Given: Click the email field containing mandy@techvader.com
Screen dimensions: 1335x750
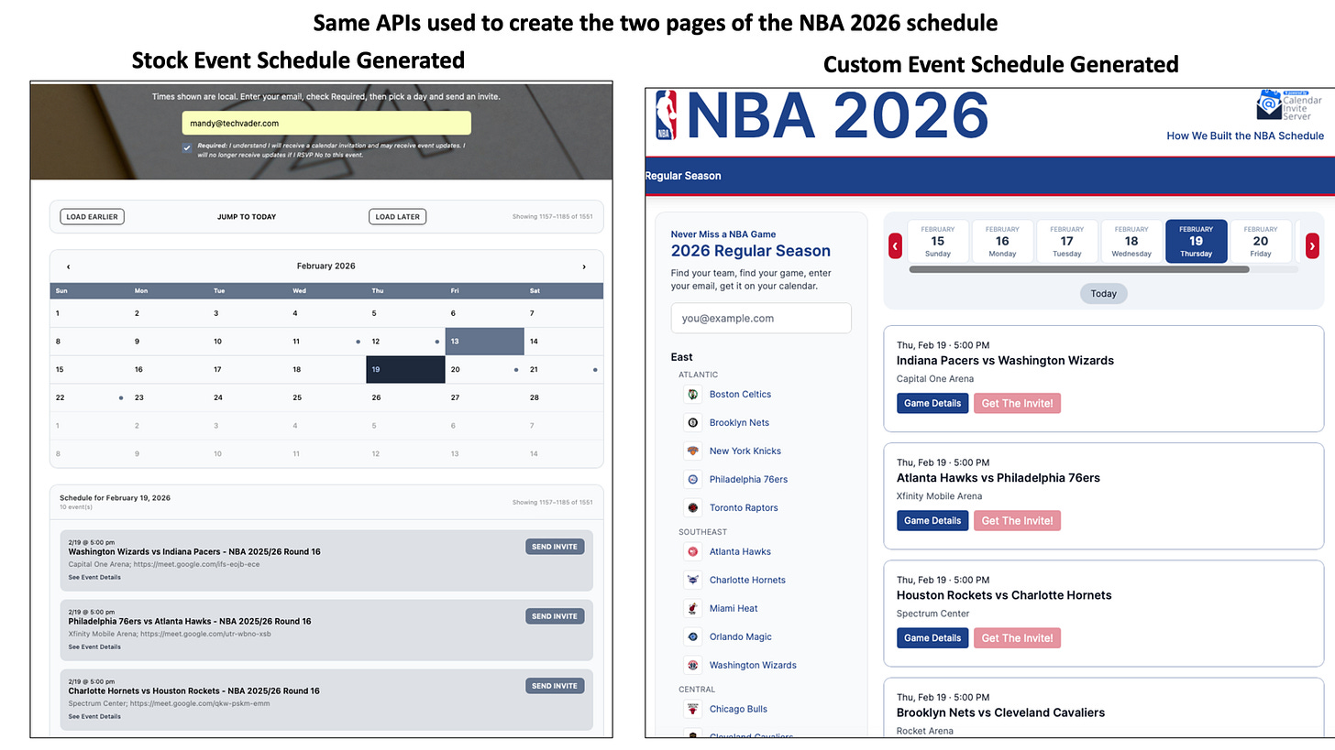Looking at the screenshot, I should [326, 123].
